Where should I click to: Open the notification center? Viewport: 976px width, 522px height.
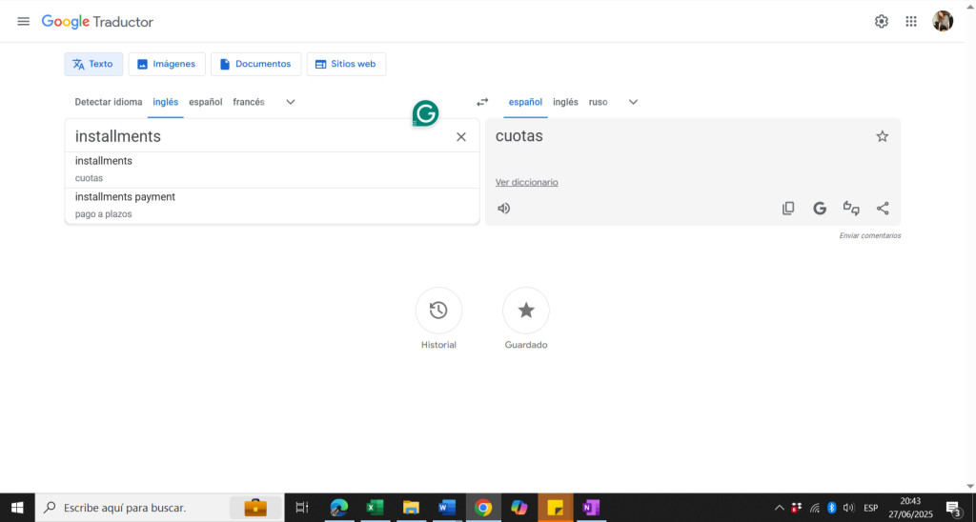tap(953, 509)
